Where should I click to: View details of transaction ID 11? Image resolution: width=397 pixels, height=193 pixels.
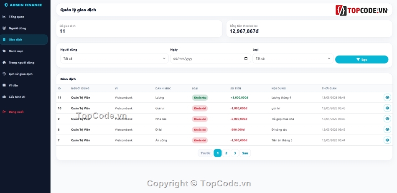pyautogui.click(x=387, y=97)
